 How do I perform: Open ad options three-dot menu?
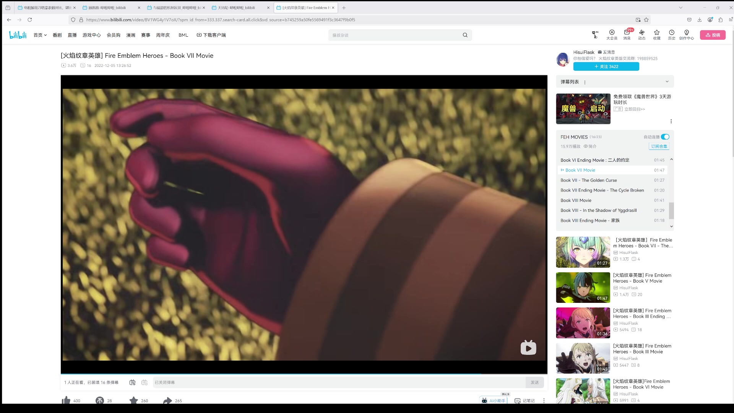click(x=671, y=121)
